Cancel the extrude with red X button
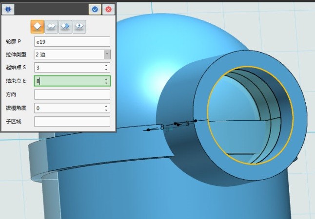315x219 pixels. [108, 9]
